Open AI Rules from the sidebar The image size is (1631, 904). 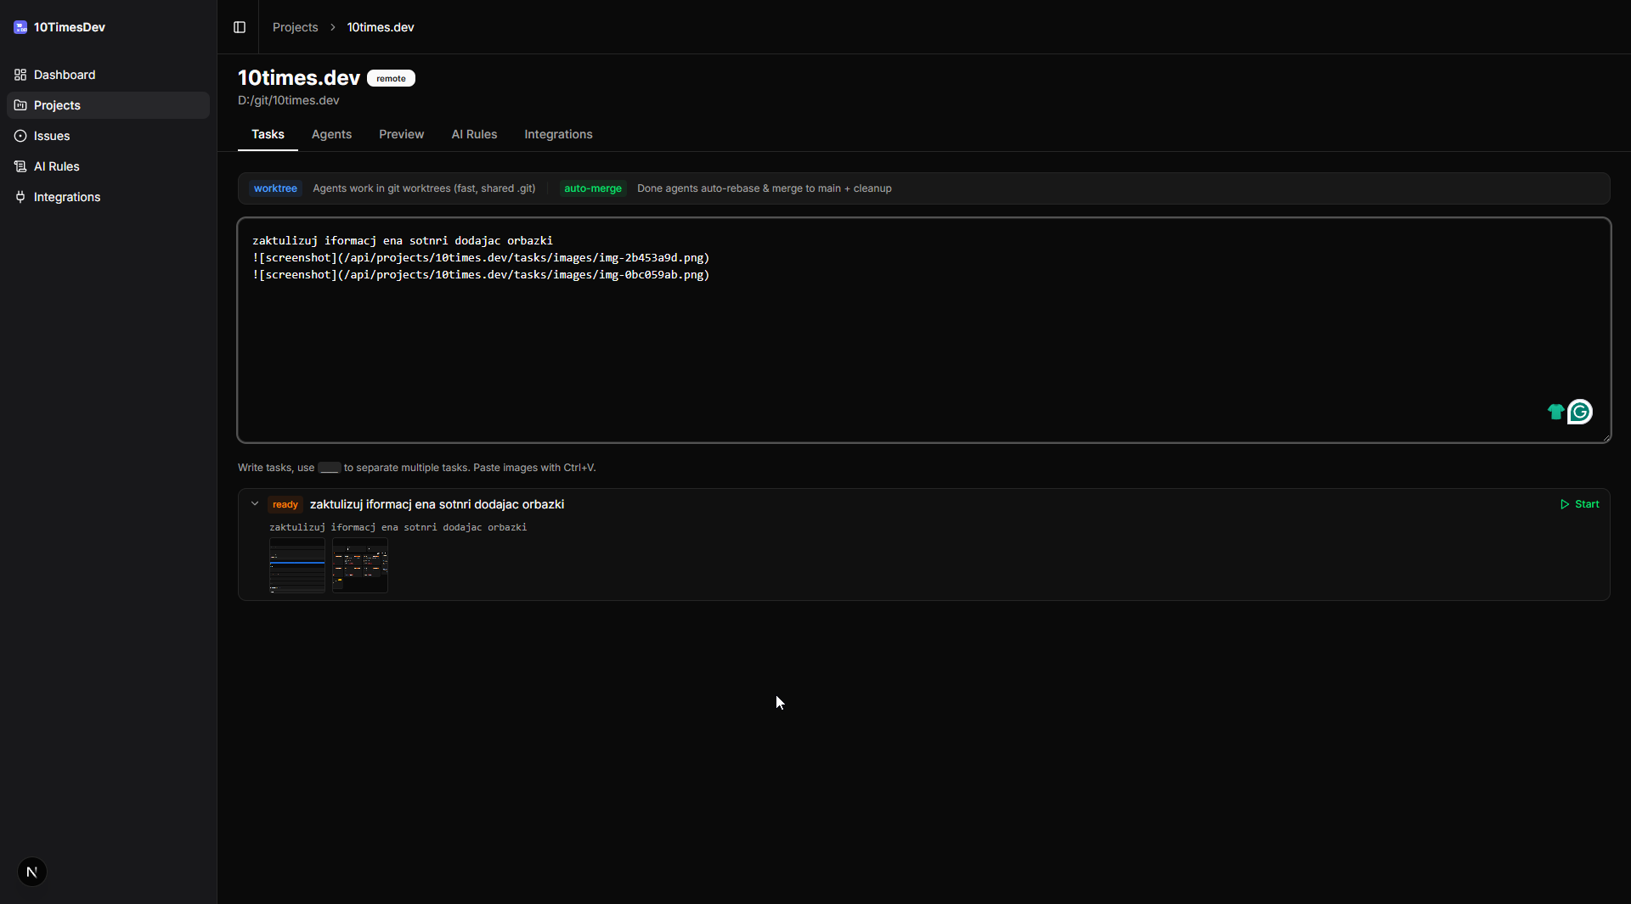point(56,166)
